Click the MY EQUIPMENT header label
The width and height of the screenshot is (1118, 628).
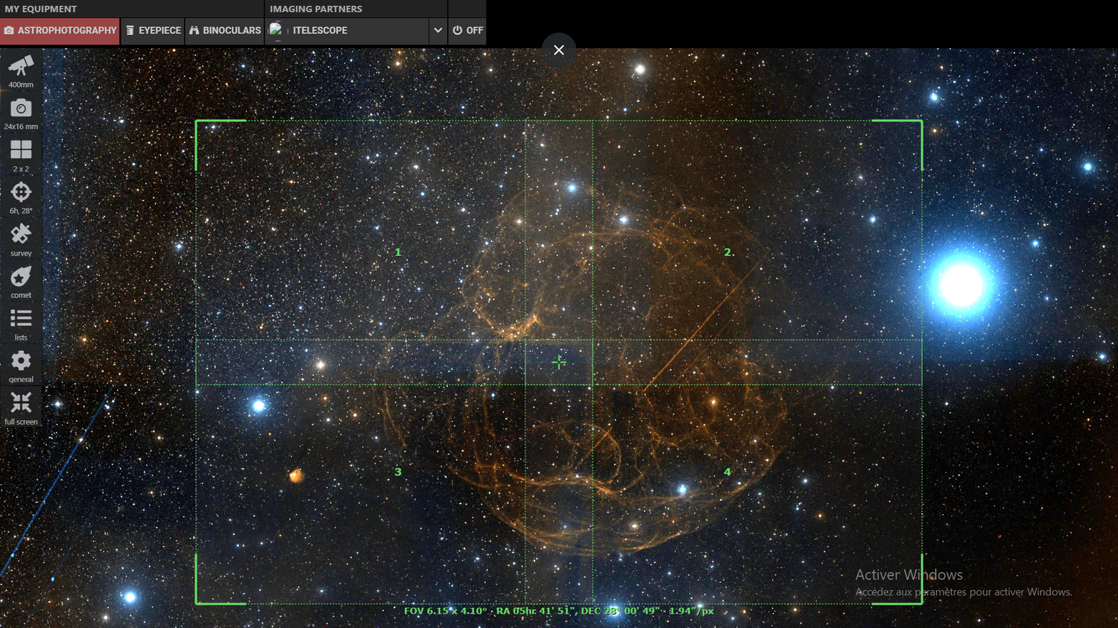pyautogui.click(x=41, y=9)
